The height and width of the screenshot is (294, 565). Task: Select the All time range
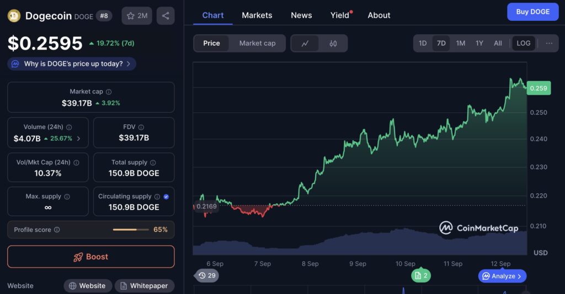click(498, 43)
